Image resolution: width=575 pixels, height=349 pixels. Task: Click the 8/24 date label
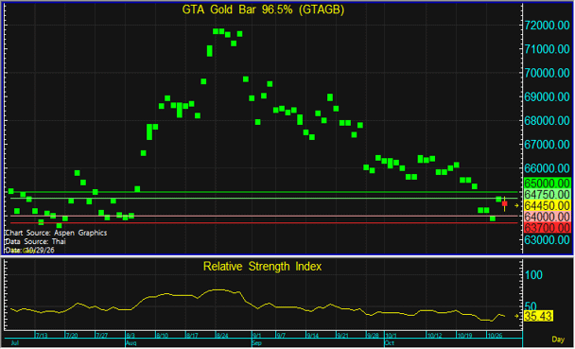coord(222,336)
